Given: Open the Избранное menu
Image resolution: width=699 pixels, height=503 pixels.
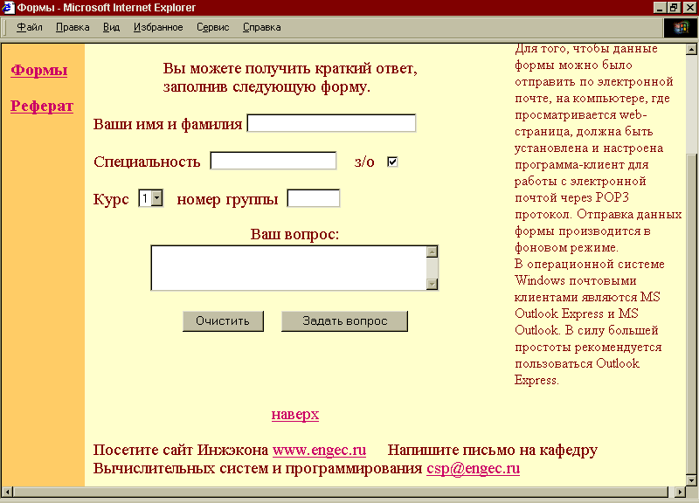Looking at the screenshot, I should 158,28.
